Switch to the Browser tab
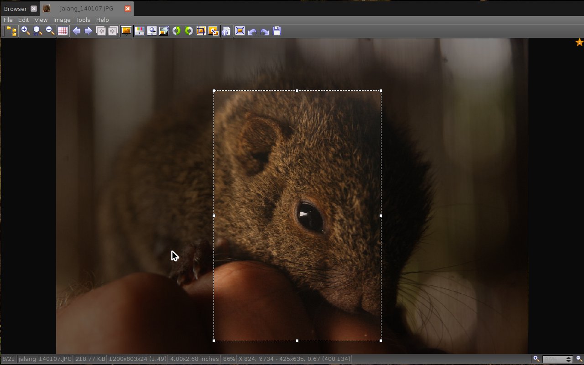 tap(16, 9)
